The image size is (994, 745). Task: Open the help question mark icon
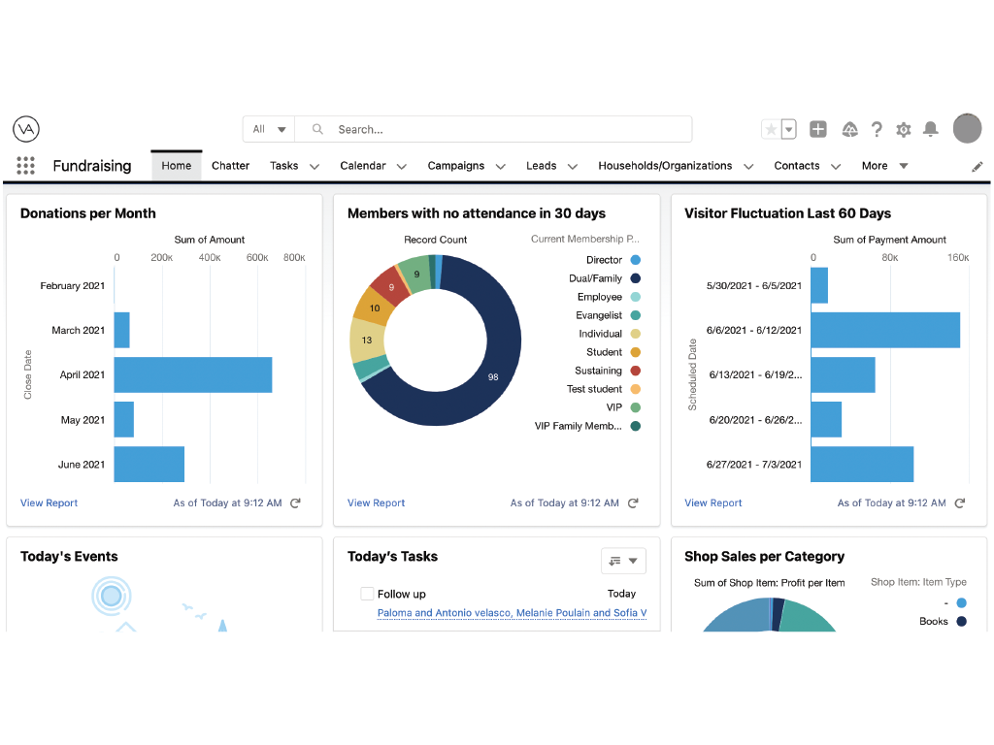tap(877, 129)
